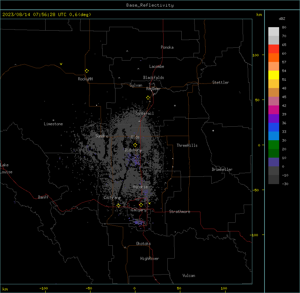This screenshot has width=300, height=293.
Task: Click the Limestone label
Action: click(x=53, y=124)
